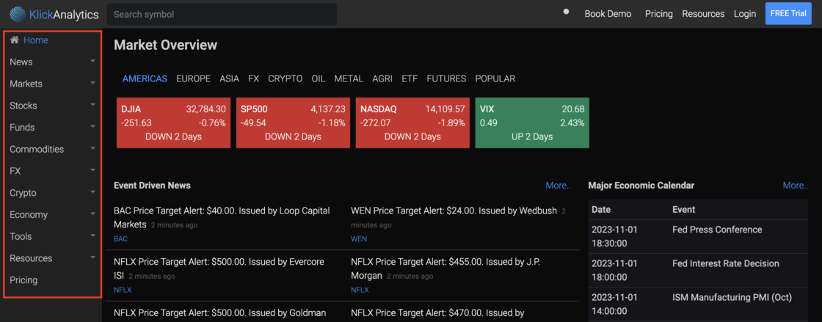Click the white dot indicator near Book Demo
This screenshot has height=322, width=822.
pos(566,11)
